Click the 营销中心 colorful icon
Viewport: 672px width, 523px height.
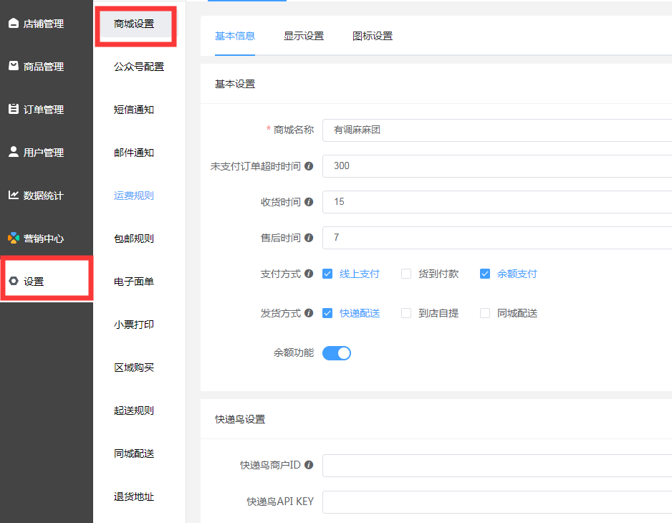pos(14,238)
